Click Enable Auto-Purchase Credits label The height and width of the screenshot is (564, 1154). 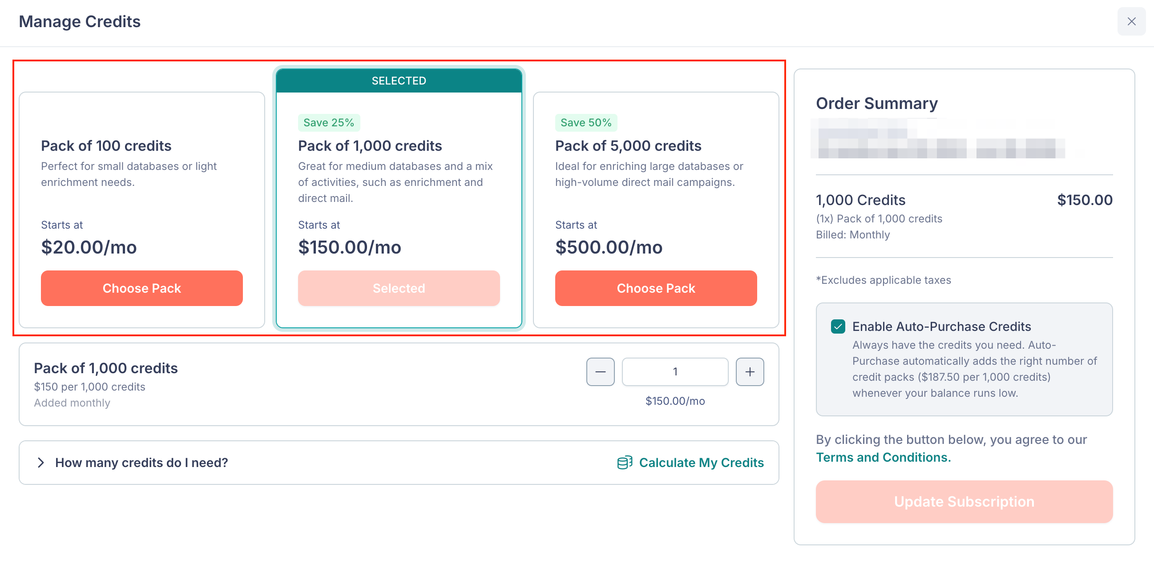click(941, 326)
